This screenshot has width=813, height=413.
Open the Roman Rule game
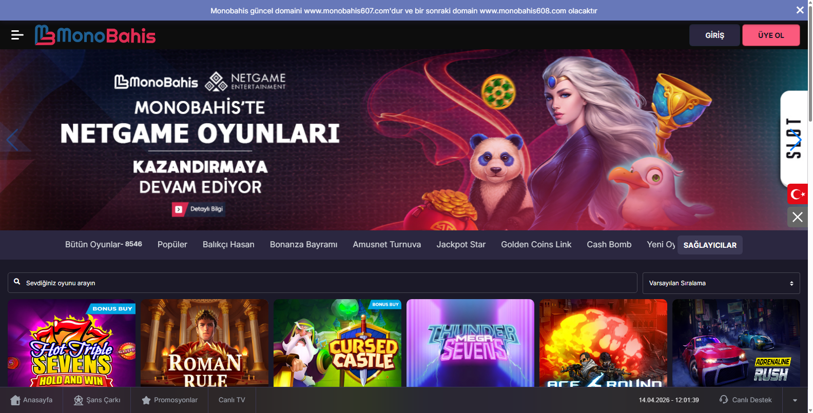(x=205, y=343)
